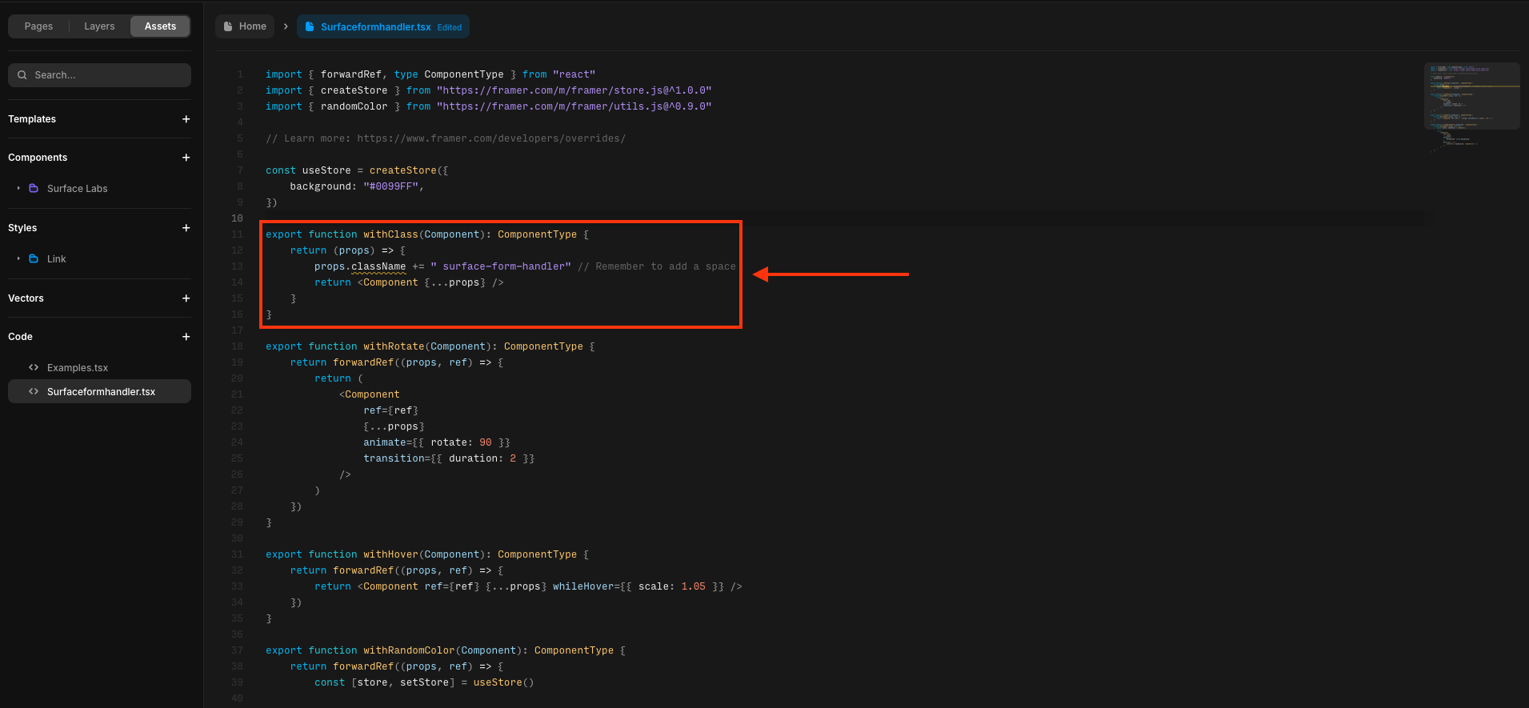Click duration value 2 on line 25
Image resolution: width=1529 pixels, height=708 pixels.
tap(513, 458)
